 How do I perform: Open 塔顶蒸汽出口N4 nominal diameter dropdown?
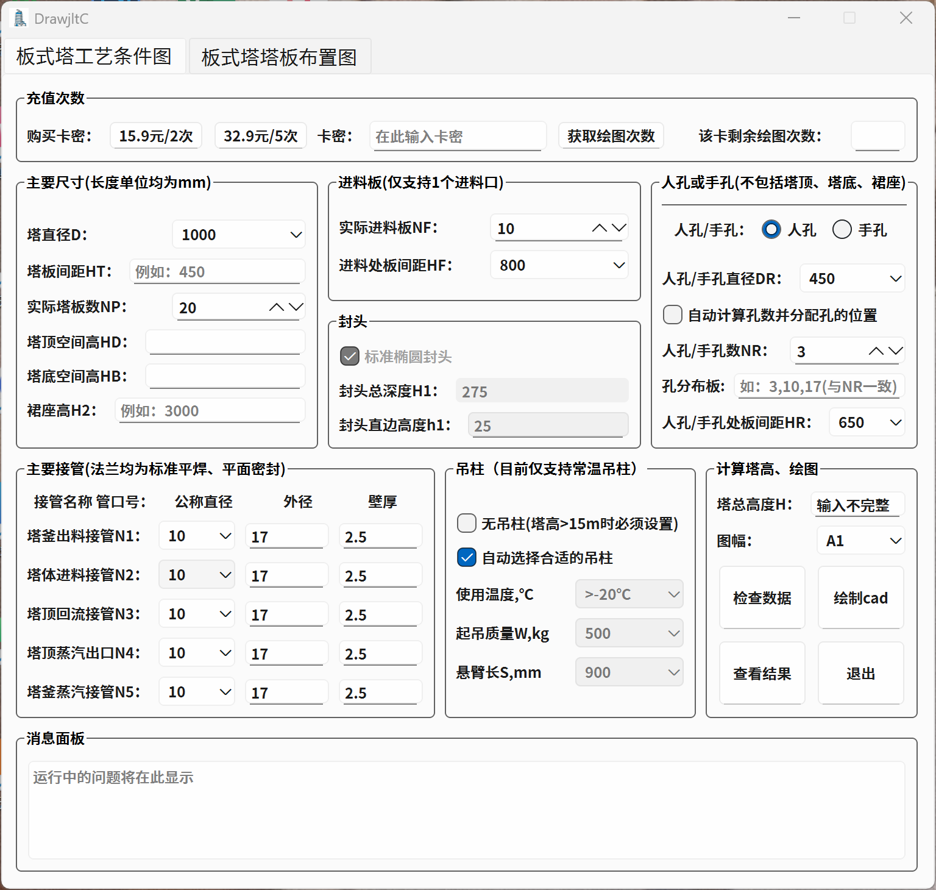pyautogui.click(x=197, y=653)
